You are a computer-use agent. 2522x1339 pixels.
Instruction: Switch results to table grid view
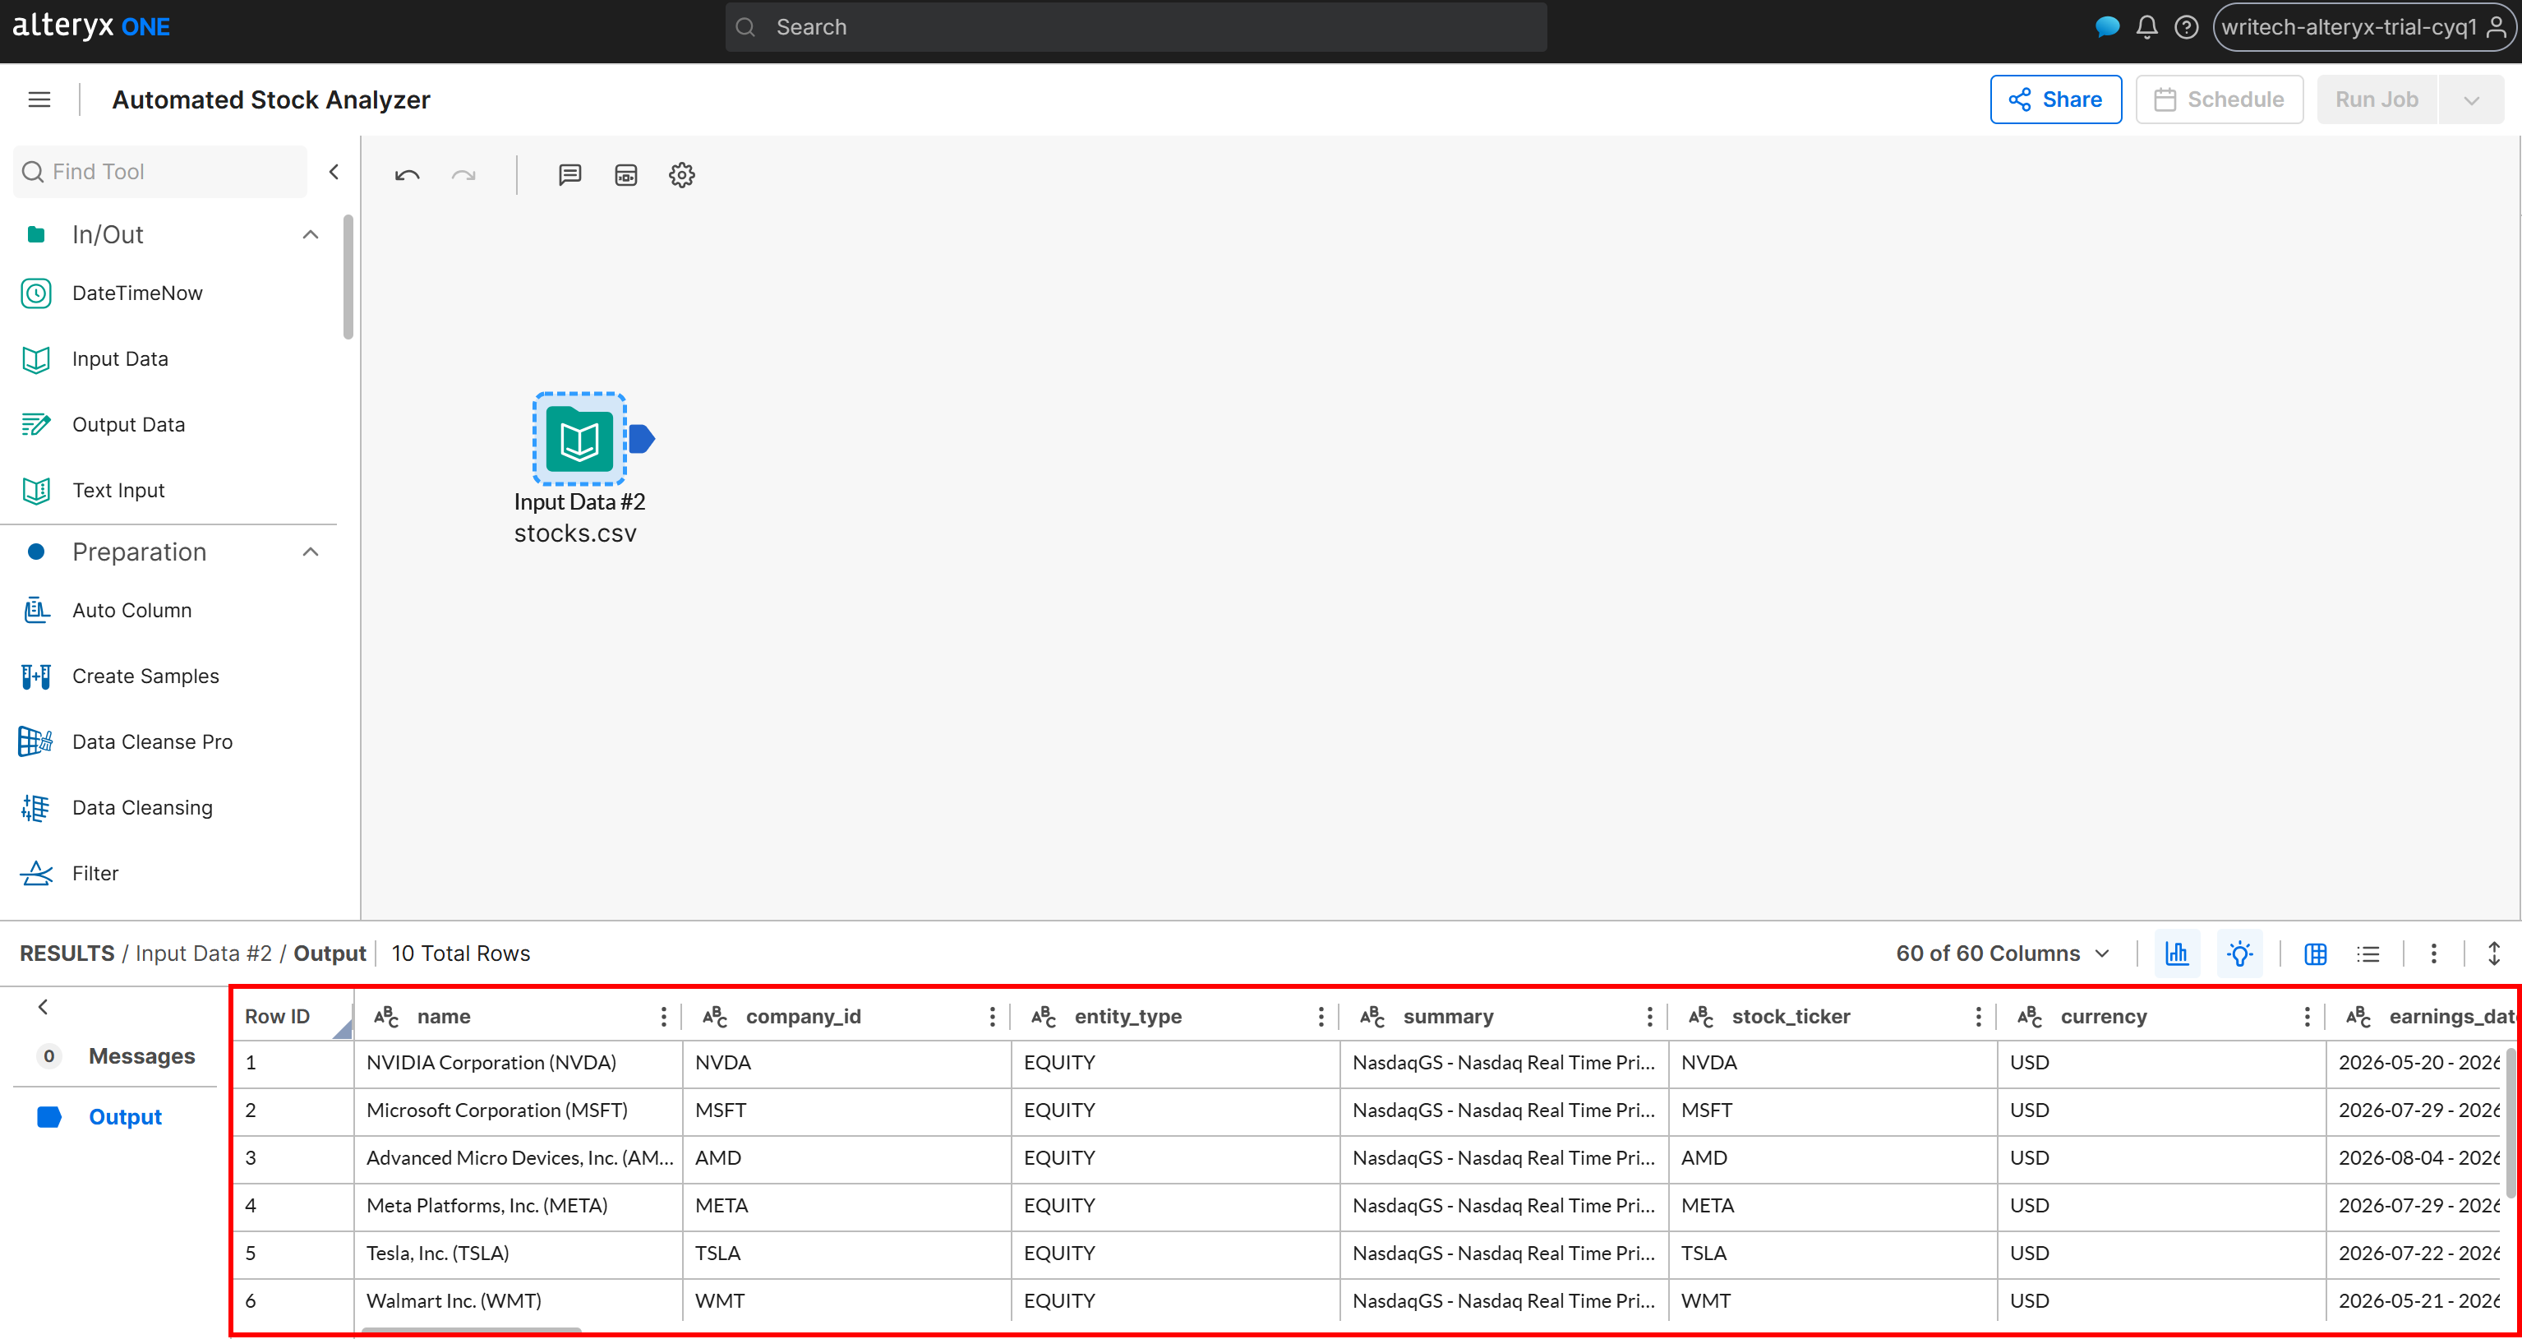click(x=2316, y=953)
